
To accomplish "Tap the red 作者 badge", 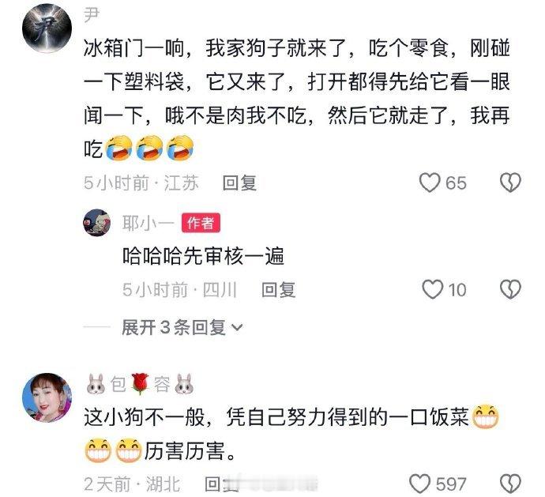I will 201,223.
